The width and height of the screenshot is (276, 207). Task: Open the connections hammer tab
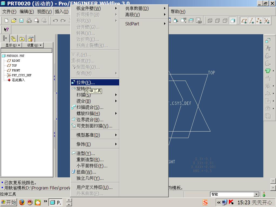(x=31, y=39)
